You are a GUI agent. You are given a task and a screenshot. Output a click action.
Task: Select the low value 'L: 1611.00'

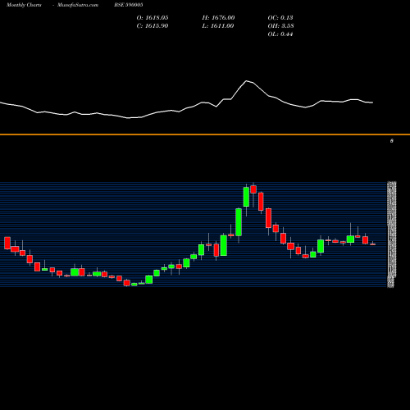click(x=218, y=26)
